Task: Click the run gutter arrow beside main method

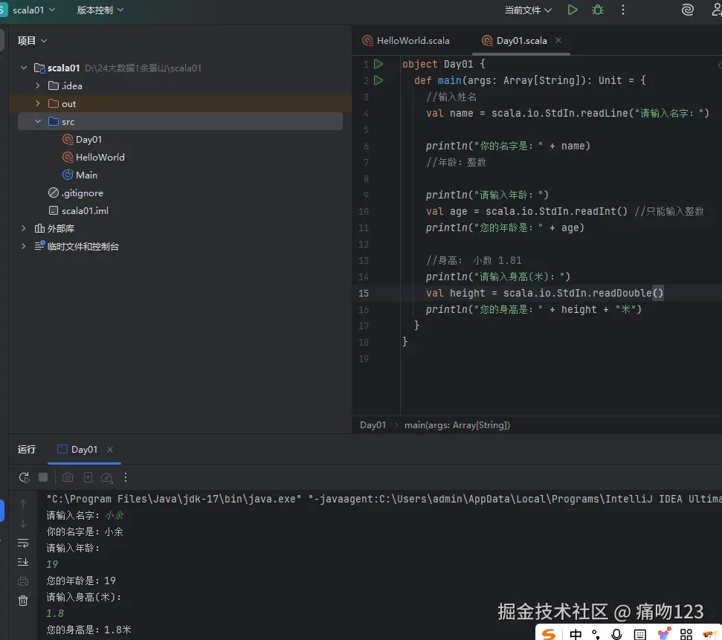Action: click(378, 80)
